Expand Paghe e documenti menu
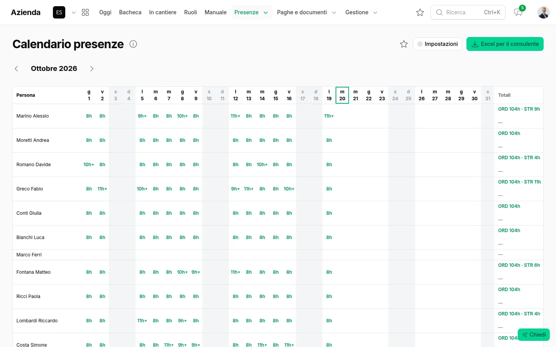The height and width of the screenshot is (347, 556). (307, 12)
